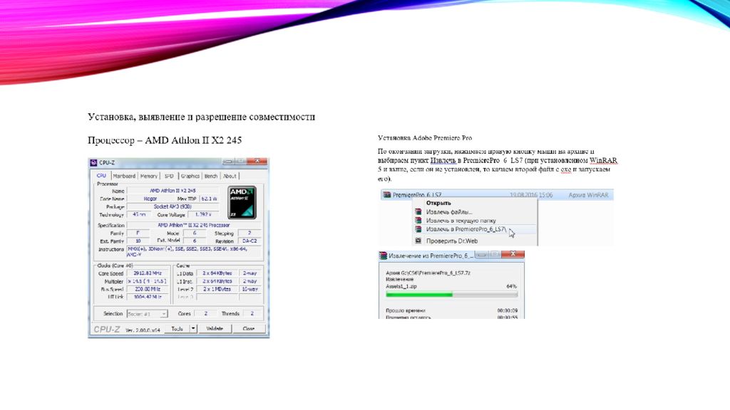Screen dimensions: 730x410
Task: Go to the Bench tab
Action: (x=211, y=176)
